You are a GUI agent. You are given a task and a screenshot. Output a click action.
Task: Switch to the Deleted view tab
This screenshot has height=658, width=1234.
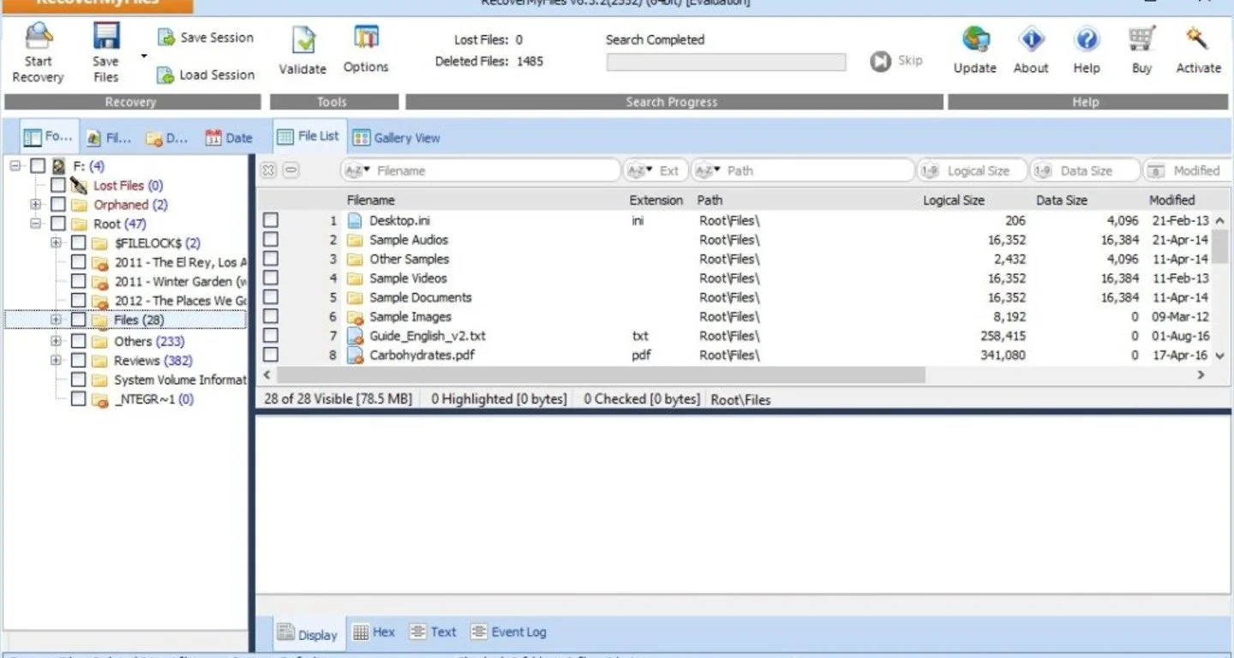click(167, 138)
